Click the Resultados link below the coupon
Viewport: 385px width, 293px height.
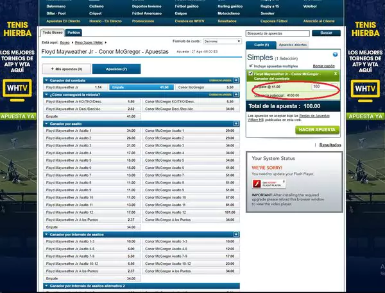click(330, 145)
